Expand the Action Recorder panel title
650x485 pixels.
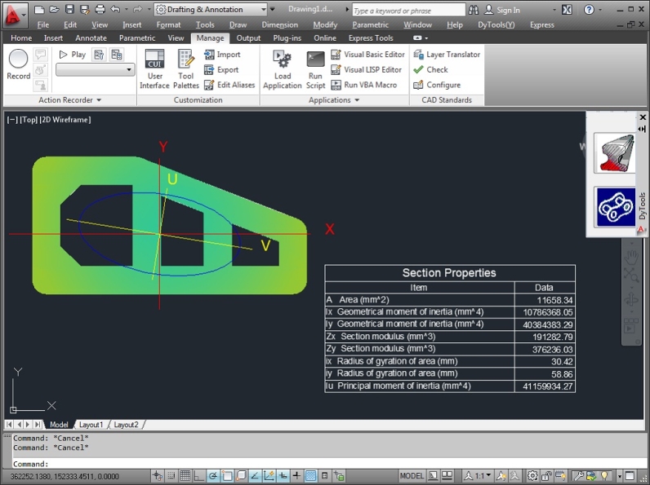(x=70, y=100)
